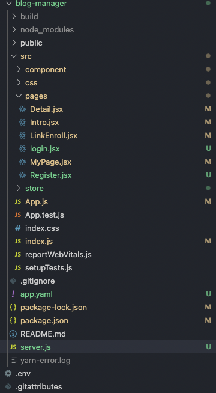Open server.js in the file tree
The image size is (216, 393).
(x=35, y=347)
